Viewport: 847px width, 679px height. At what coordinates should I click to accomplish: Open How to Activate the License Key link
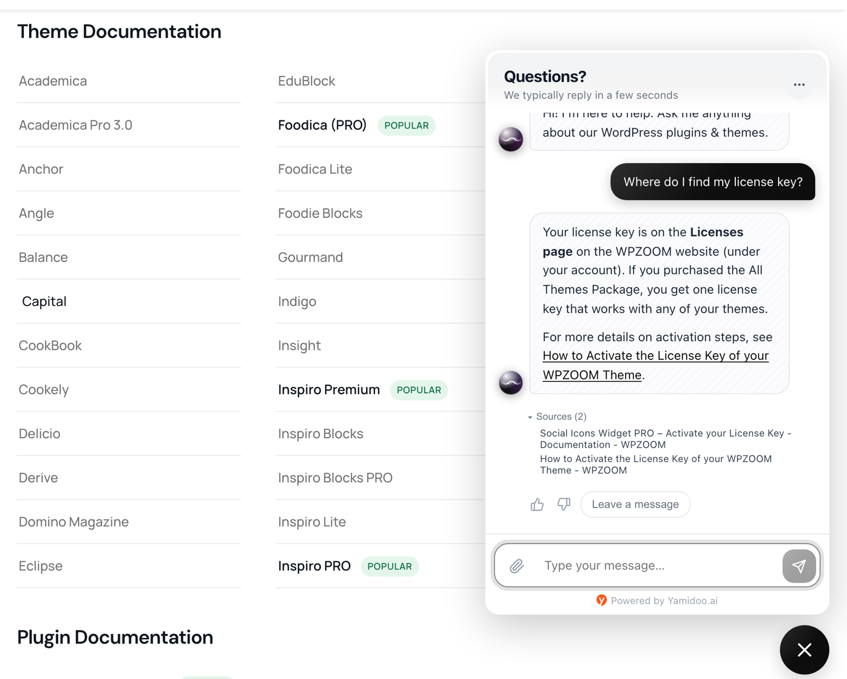[x=655, y=365]
